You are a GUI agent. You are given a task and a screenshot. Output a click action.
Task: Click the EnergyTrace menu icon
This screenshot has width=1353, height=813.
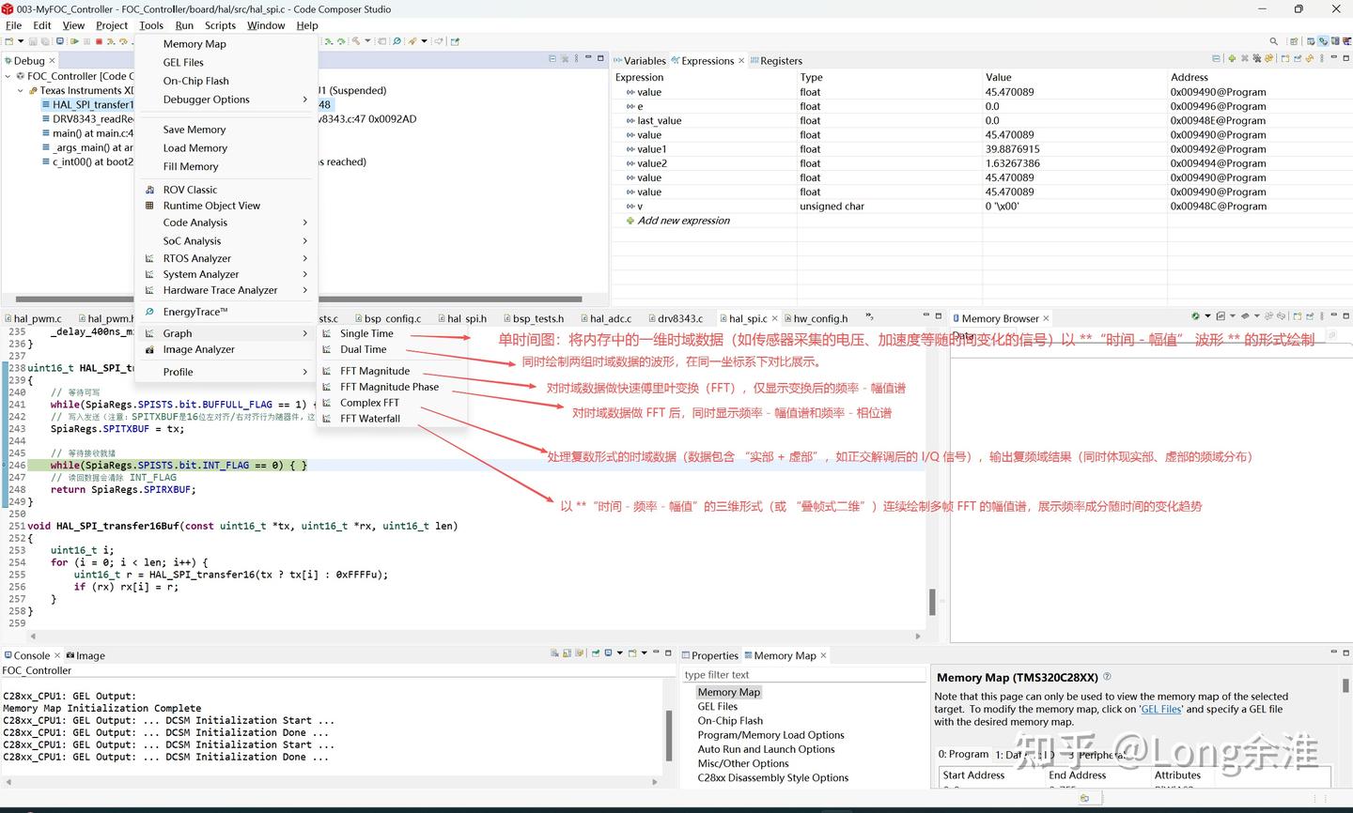[x=148, y=312]
